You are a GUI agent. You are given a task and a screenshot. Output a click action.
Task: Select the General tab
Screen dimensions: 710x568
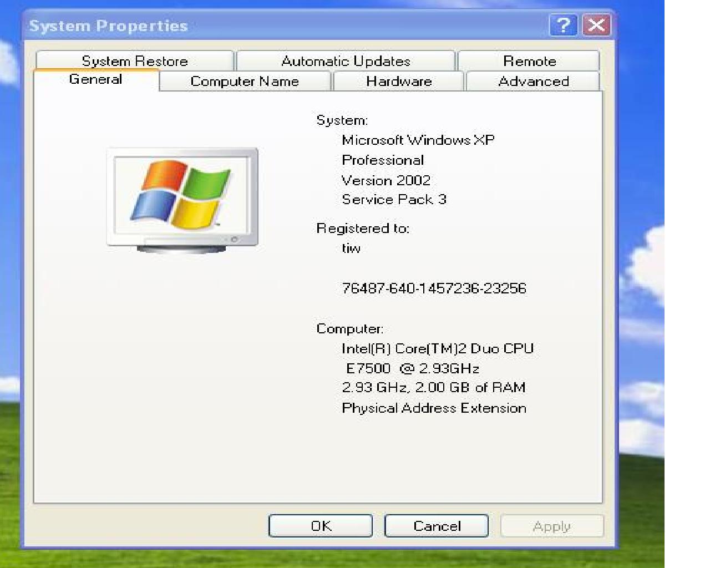tap(96, 79)
